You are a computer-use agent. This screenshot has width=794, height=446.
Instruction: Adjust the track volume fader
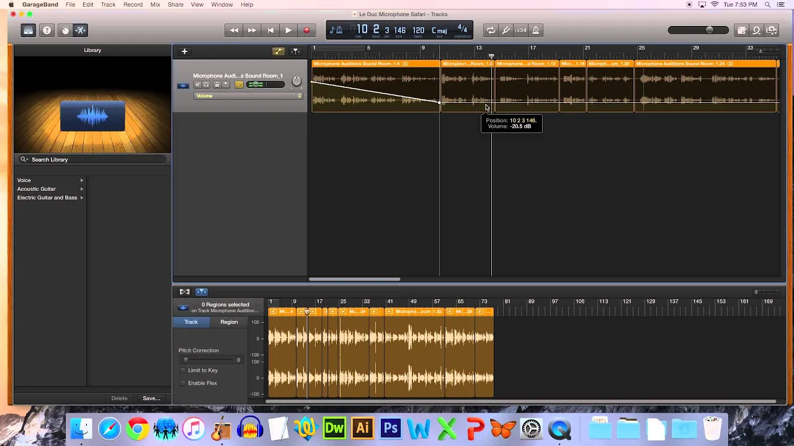pos(265,85)
